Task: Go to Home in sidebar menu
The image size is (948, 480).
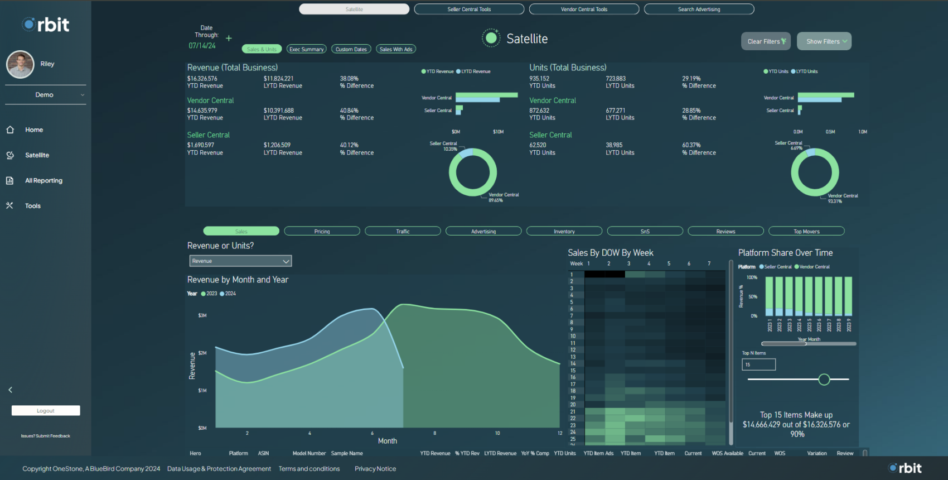Action: click(34, 129)
